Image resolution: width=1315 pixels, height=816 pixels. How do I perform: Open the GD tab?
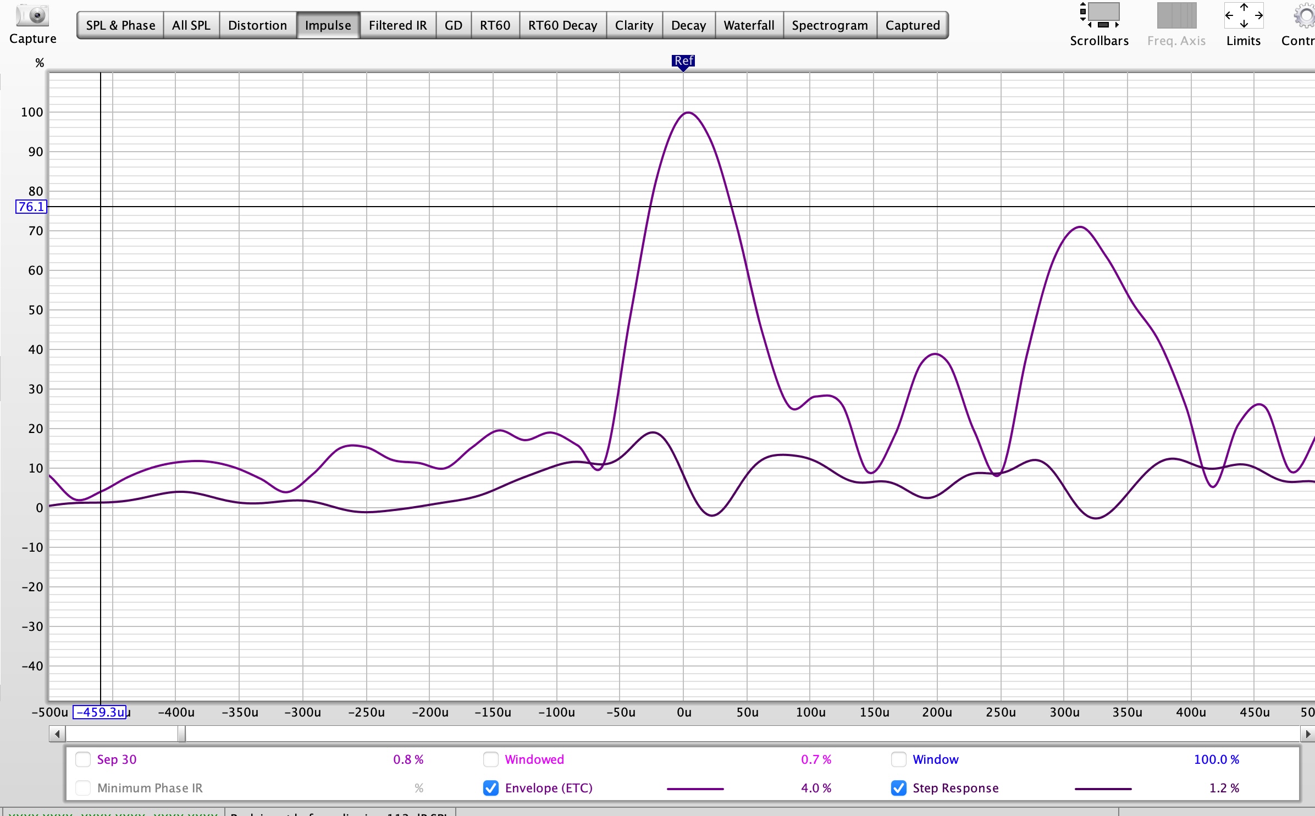(x=454, y=25)
